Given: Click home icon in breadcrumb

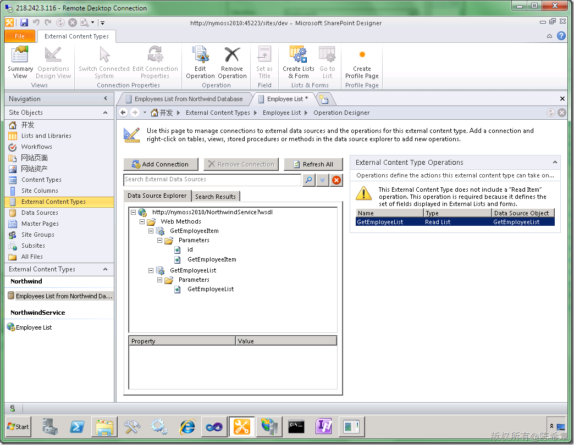Looking at the screenshot, I should 154,113.
